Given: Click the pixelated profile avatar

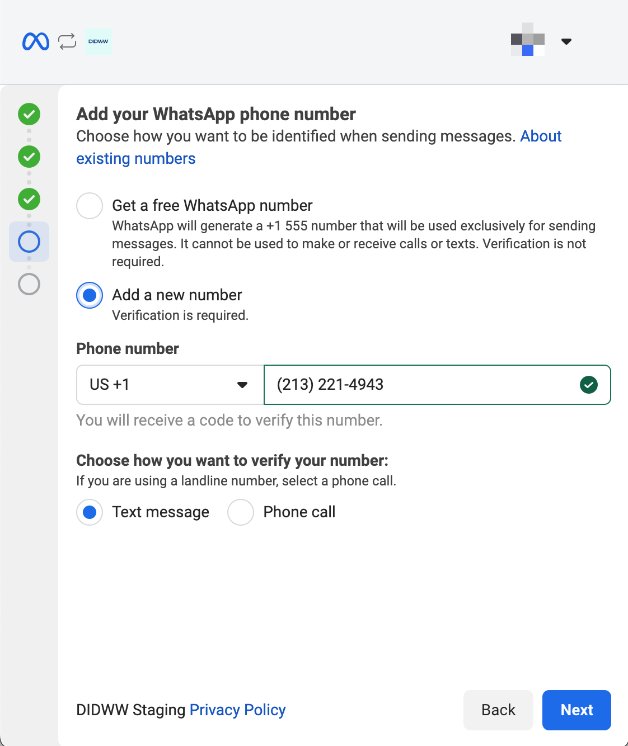Looking at the screenshot, I should 528,40.
